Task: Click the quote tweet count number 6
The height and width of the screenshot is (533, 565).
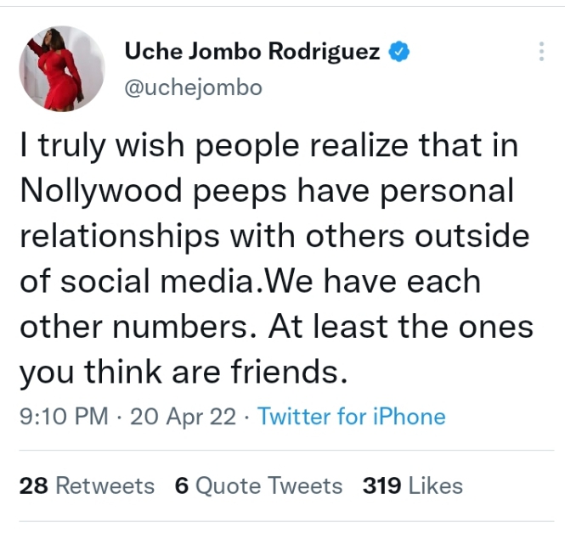Action: 181,485
